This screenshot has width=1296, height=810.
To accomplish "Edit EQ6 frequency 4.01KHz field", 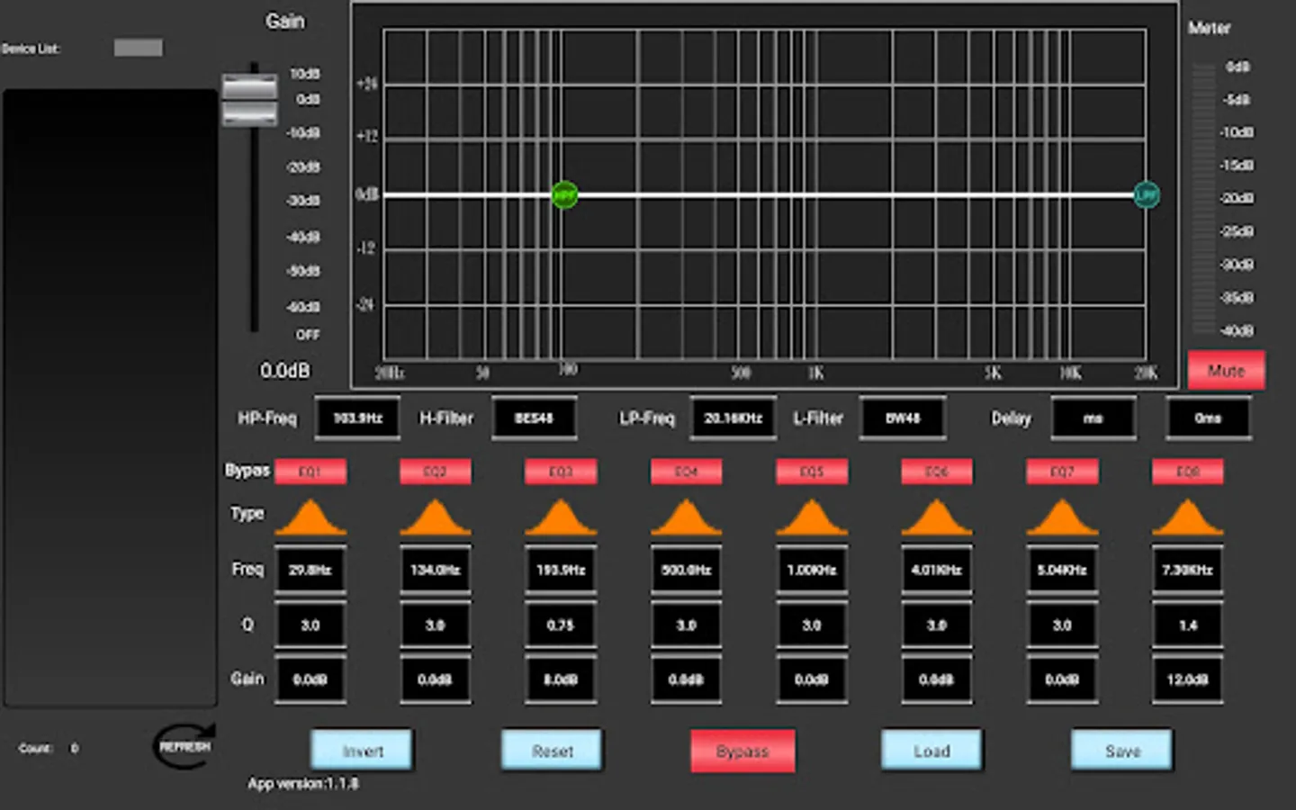I will tap(936, 571).
